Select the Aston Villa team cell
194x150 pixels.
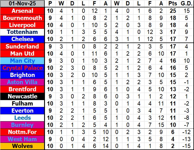tap(22, 82)
